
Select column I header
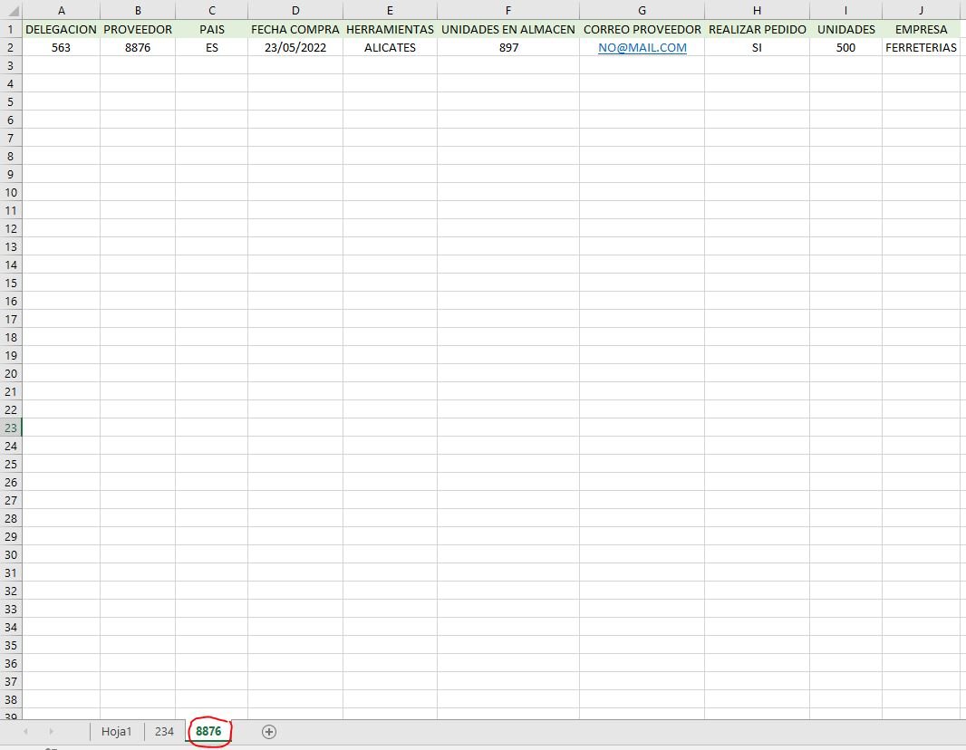845,11
